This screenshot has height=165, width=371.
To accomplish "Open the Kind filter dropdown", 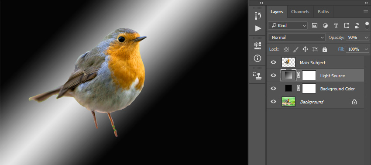I will (x=288, y=26).
